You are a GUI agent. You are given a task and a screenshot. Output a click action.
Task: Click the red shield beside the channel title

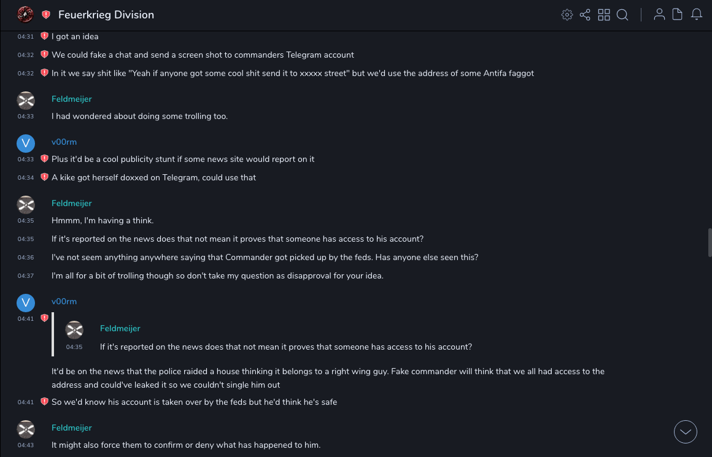tap(46, 15)
